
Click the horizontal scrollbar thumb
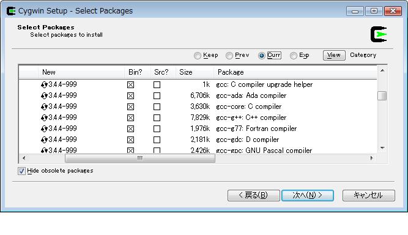pos(140,158)
